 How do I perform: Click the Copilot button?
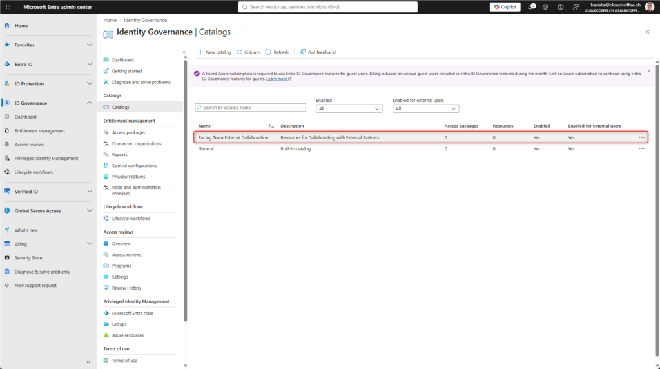[x=505, y=6]
